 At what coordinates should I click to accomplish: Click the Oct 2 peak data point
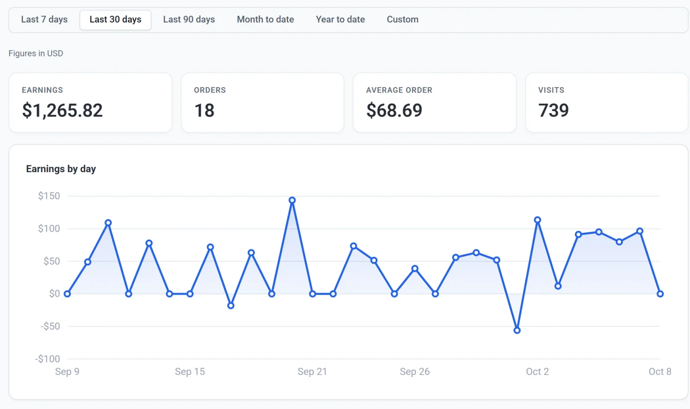537,220
